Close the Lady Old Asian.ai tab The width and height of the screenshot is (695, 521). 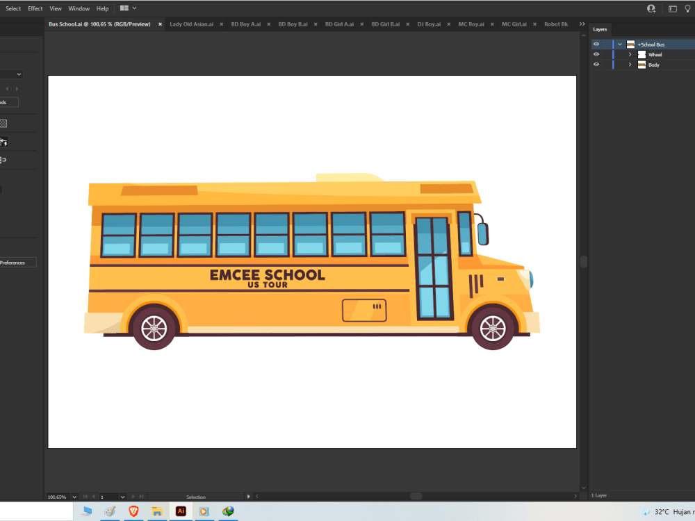(x=221, y=24)
